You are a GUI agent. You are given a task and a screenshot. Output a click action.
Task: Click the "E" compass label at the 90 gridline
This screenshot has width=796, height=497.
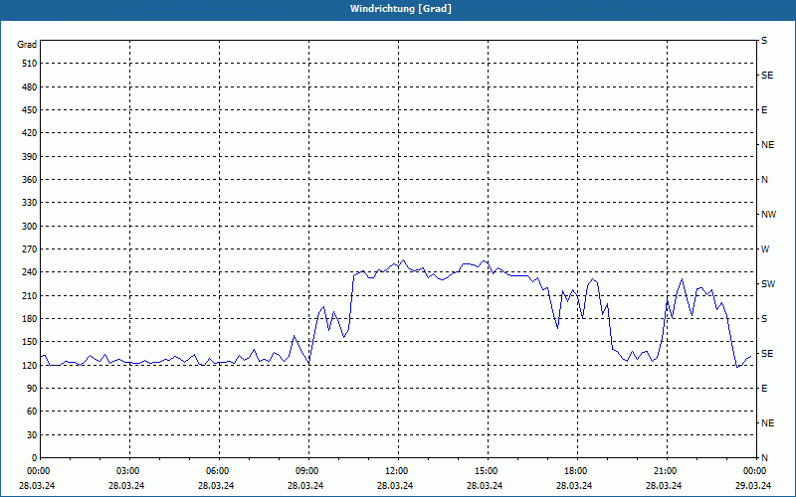coord(764,389)
